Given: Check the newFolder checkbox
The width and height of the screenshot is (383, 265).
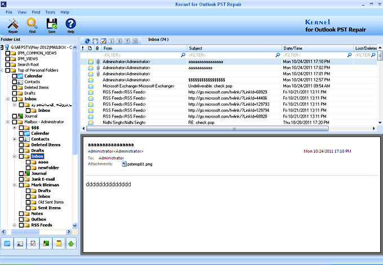Looking at the screenshot, I should coord(28,168).
